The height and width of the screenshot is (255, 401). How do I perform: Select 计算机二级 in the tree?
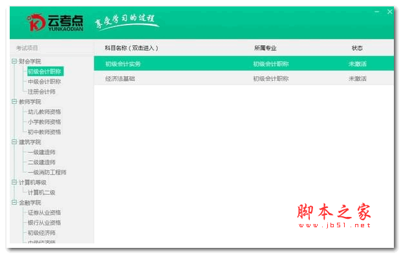(41, 192)
